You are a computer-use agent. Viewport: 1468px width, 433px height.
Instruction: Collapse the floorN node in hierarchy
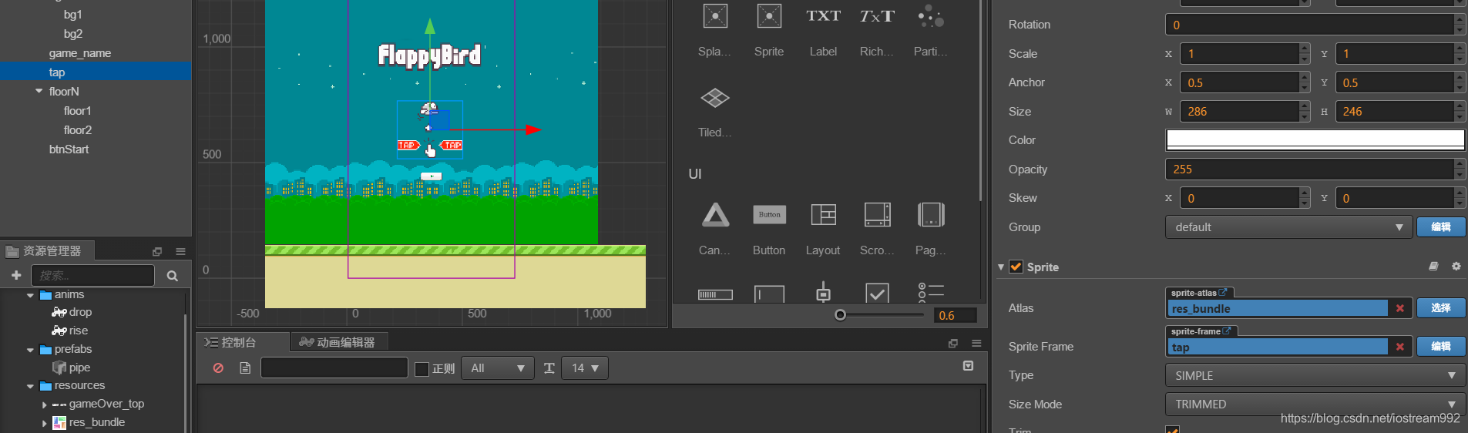click(x=39, y=91)
